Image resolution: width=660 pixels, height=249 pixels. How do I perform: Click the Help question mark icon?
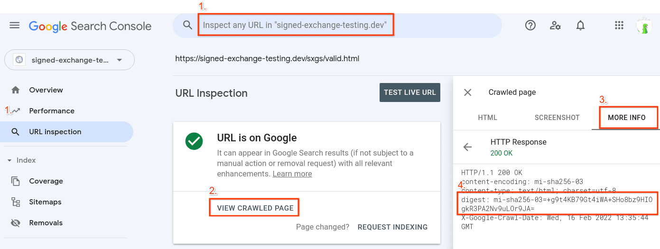[x=530, y=26]
